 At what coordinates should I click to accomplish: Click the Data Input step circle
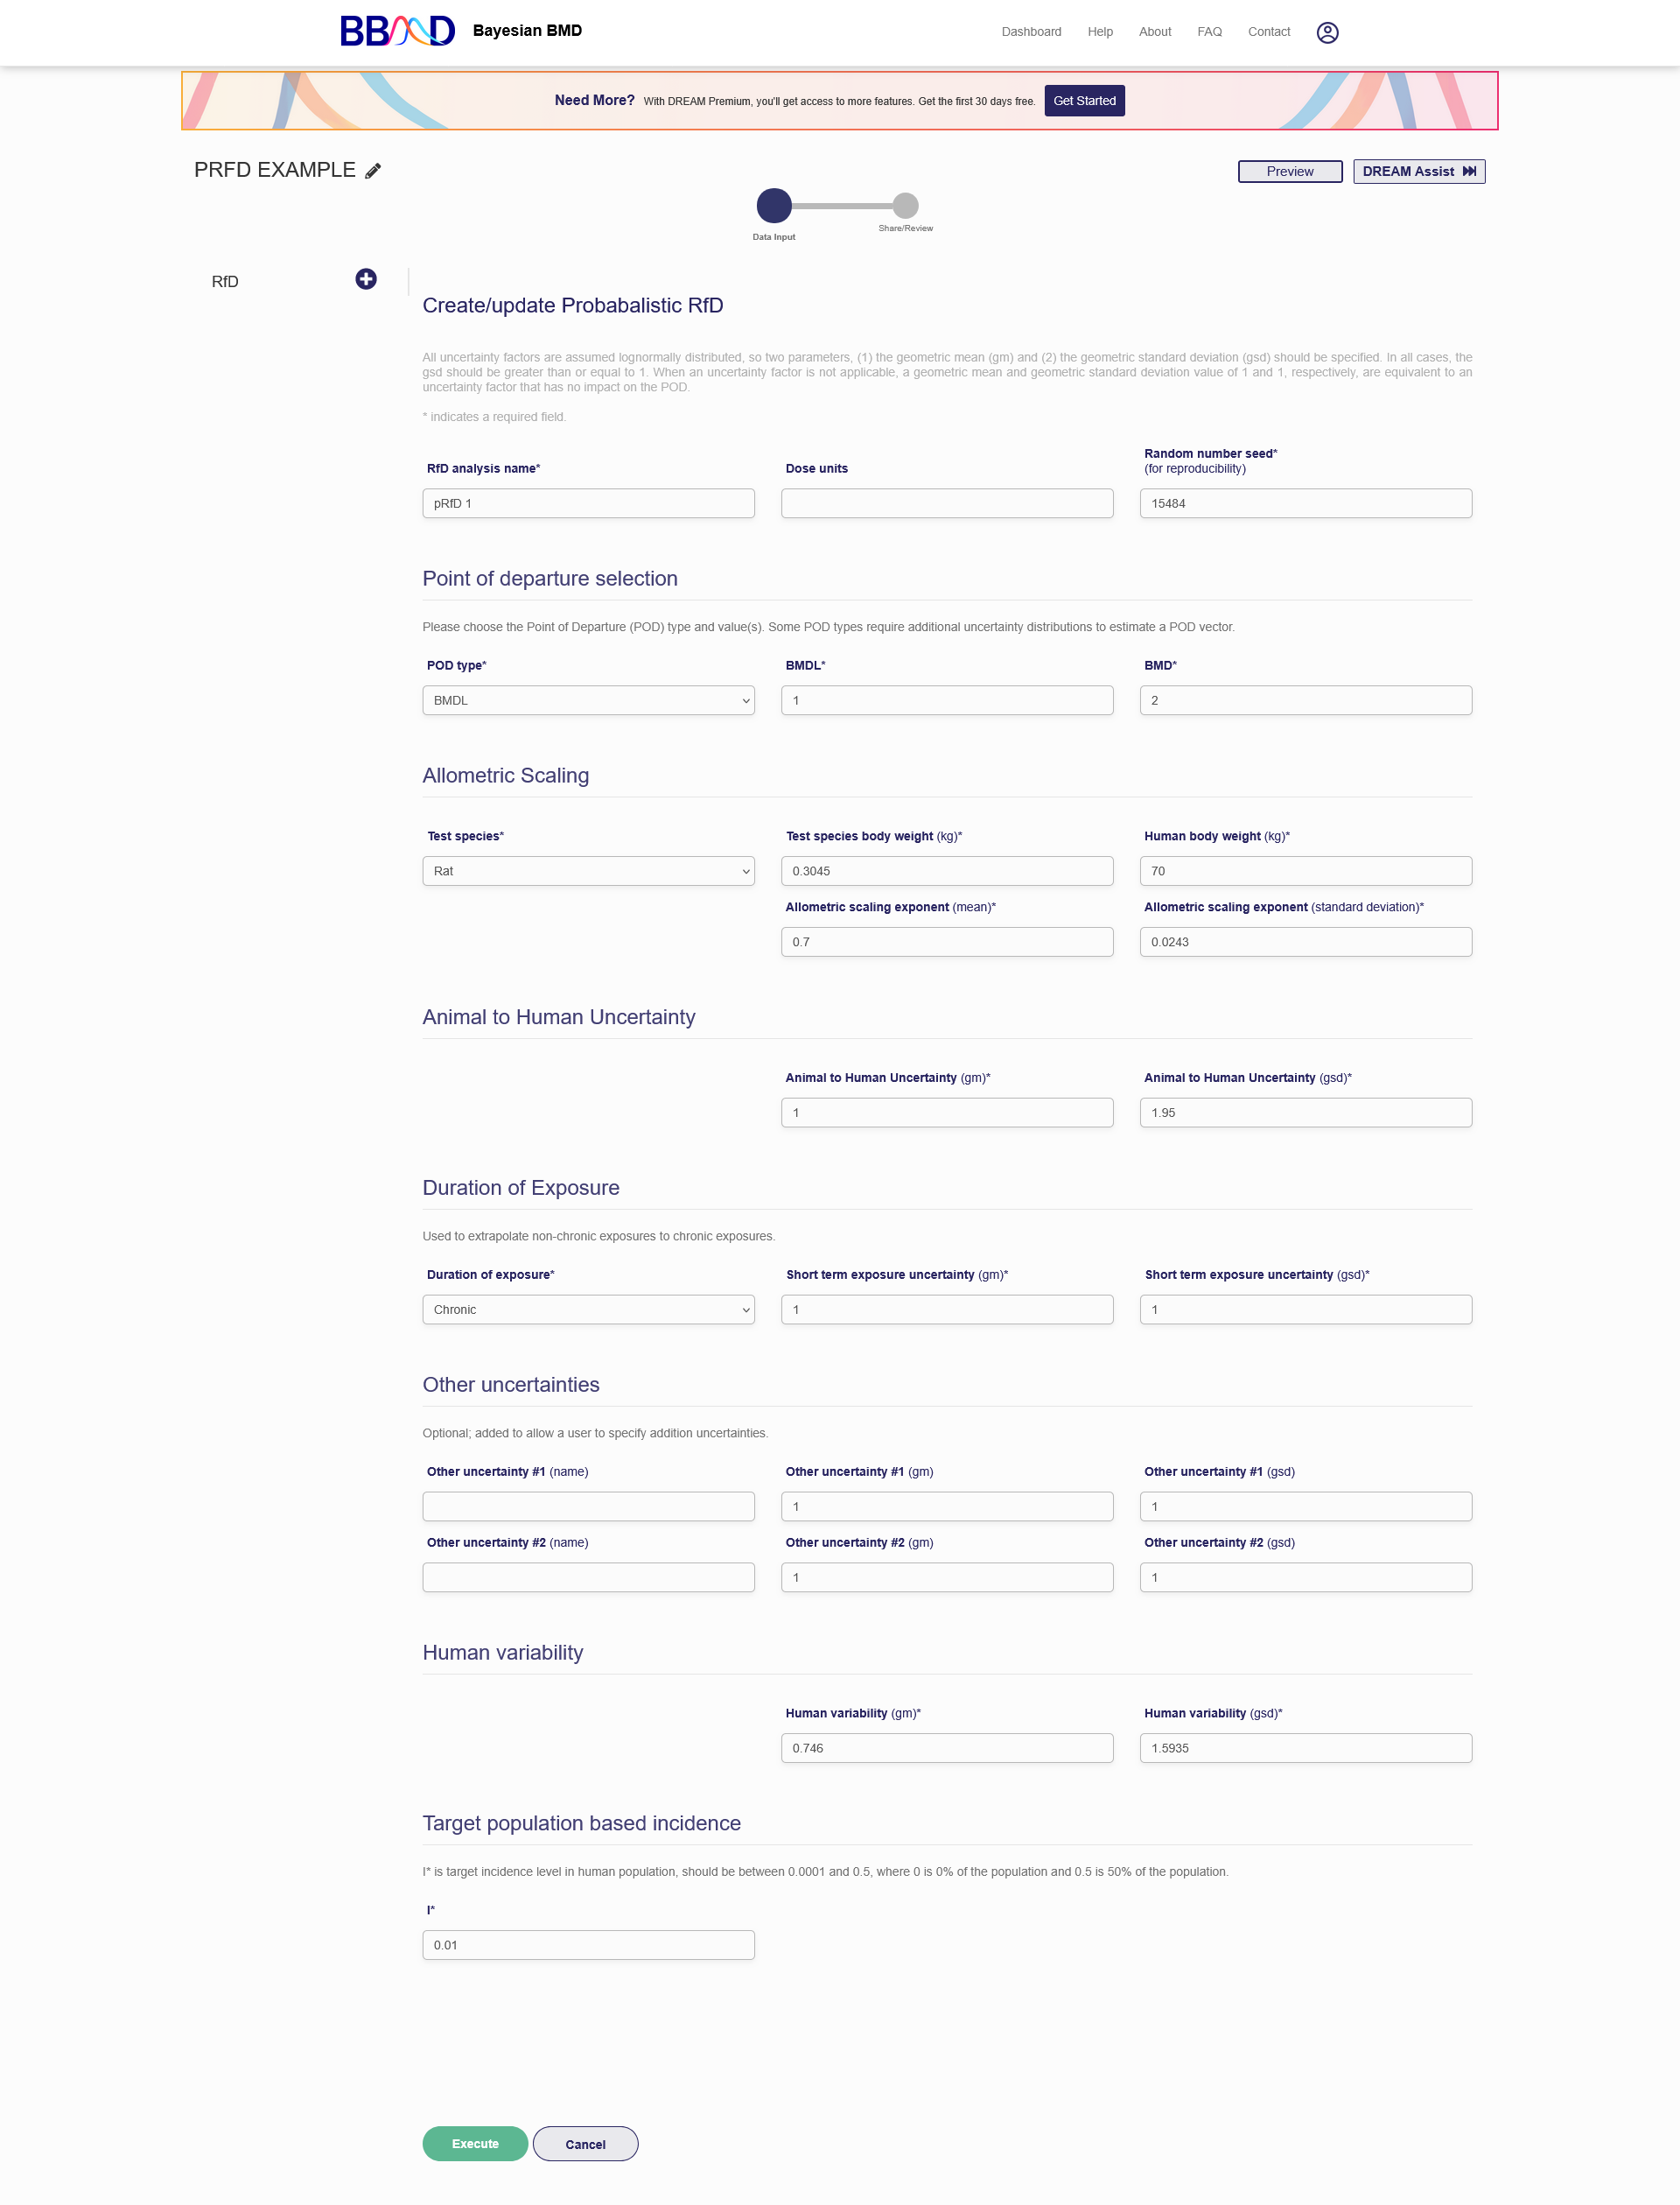coord(774,205)
